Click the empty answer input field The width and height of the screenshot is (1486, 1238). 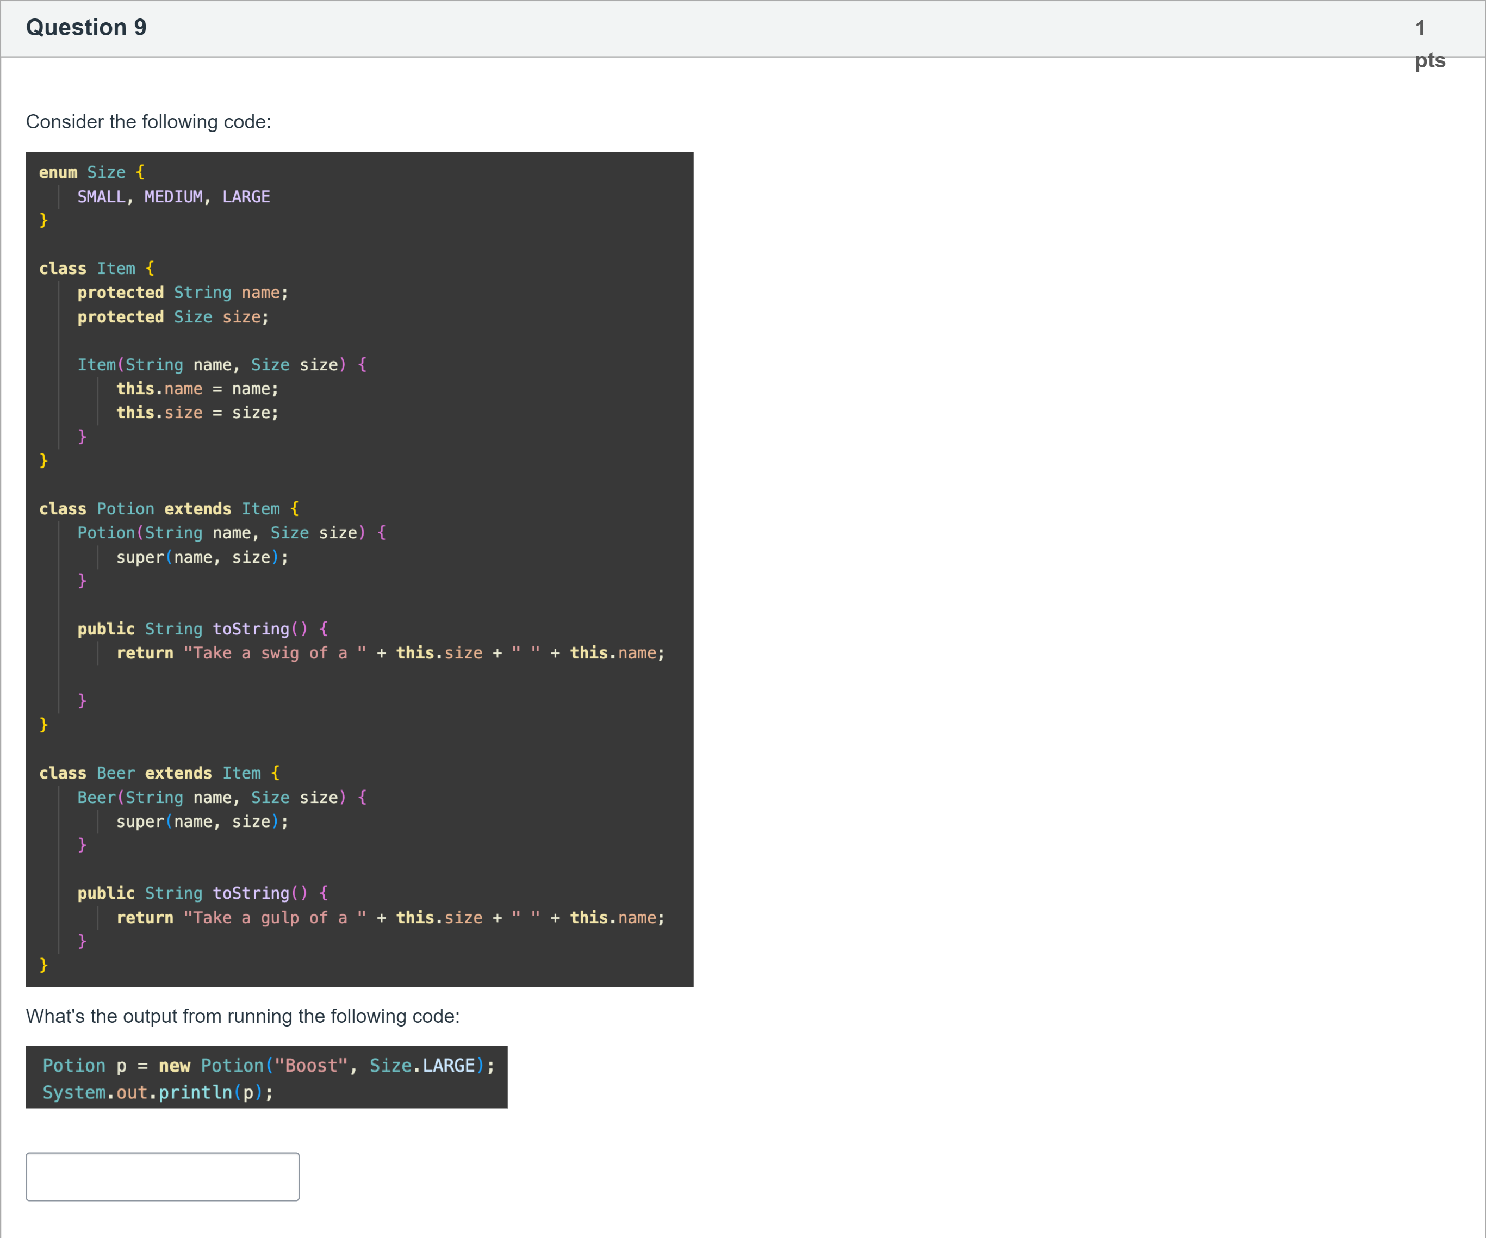coord(162,1175)
